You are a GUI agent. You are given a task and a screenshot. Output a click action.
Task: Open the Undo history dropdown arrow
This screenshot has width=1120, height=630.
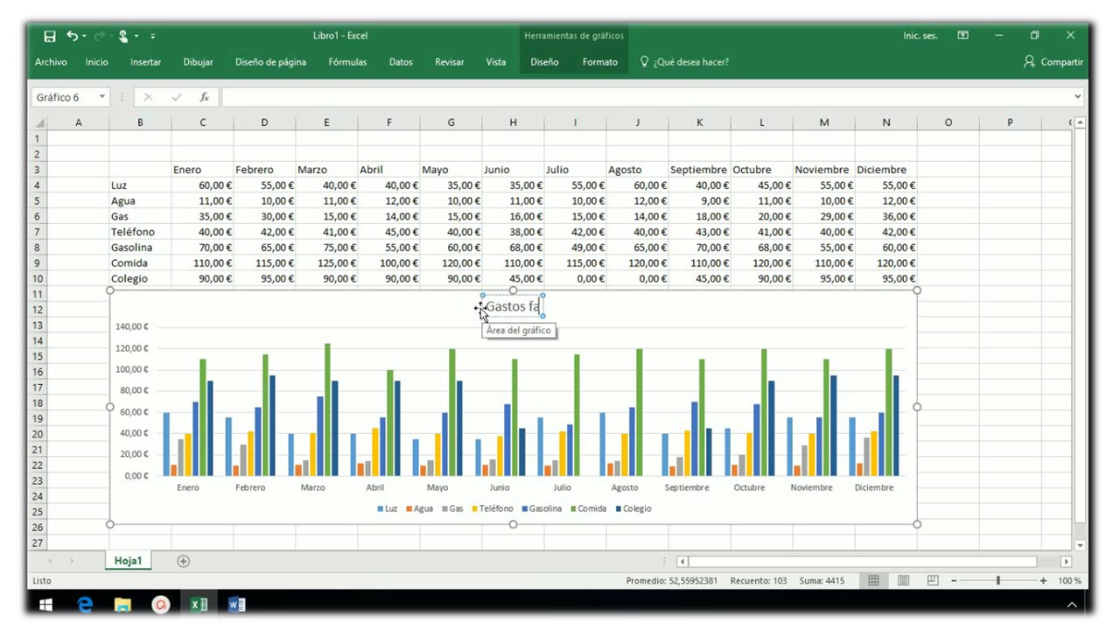[84, 36]
